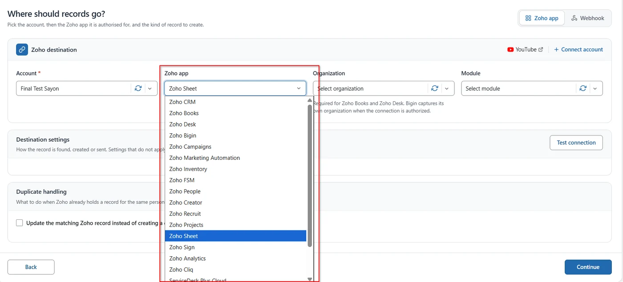This screenshot has height=282, width=623.
Task: Click the external link icon next to YouTube
Action: [x=541, y=50]
